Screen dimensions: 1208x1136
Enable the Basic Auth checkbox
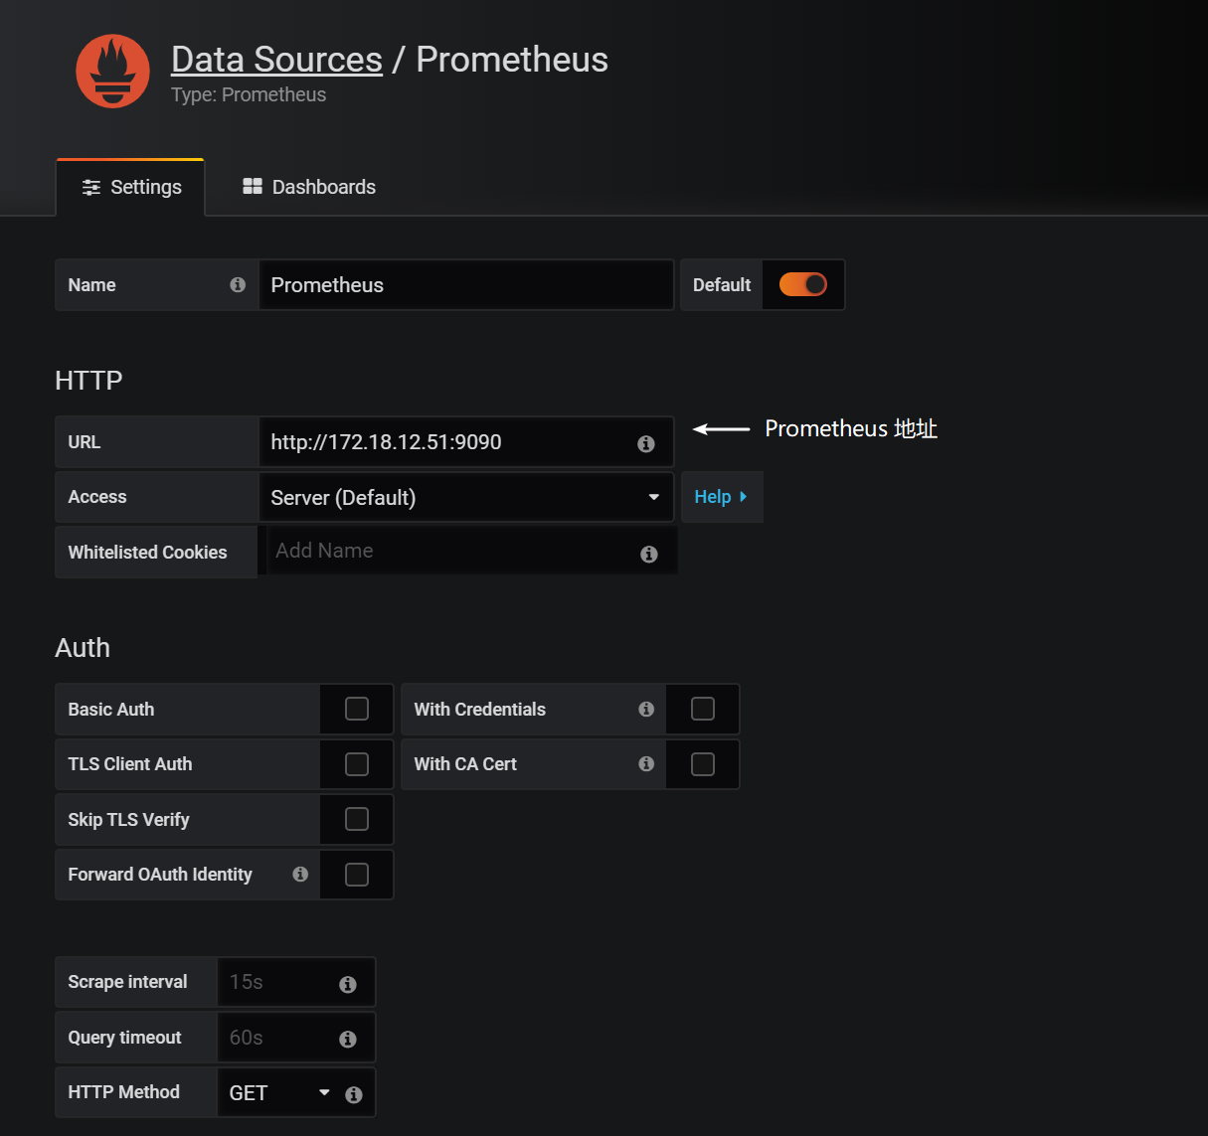(357, 709)
